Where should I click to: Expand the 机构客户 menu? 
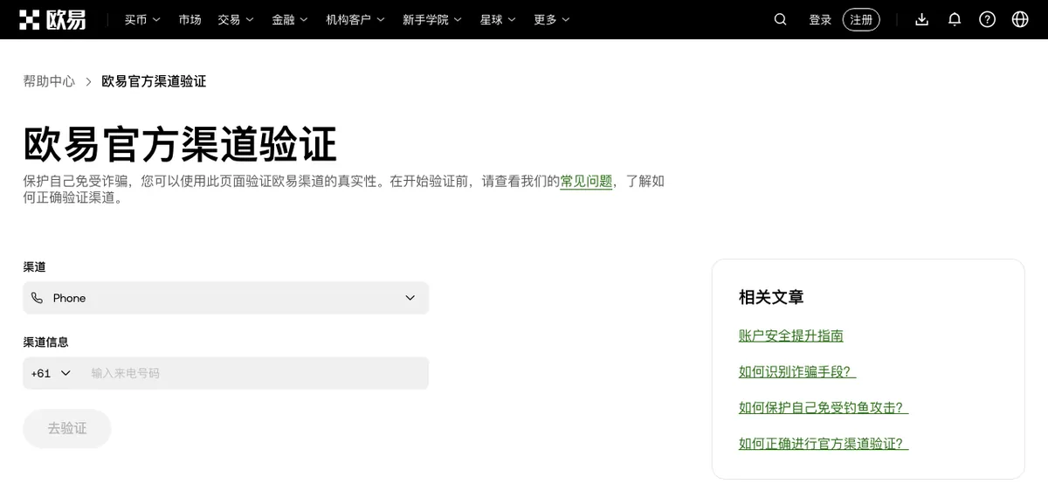pos(355,19)
